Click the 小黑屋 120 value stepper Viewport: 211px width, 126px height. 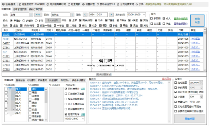click(201, 96)
